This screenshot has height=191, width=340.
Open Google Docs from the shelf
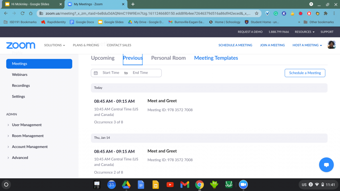click(141, 185)
